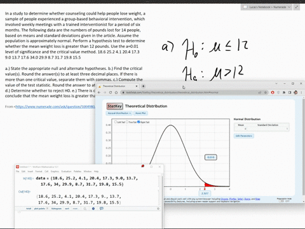Open Mathematica Palettes menu
The height and width of the screenshot is (229, 305).
click(78, 171)
